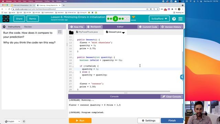The image size is (220, 124).
Task: Fold code at line 12 arrow
Action: [x=73, y=40]
